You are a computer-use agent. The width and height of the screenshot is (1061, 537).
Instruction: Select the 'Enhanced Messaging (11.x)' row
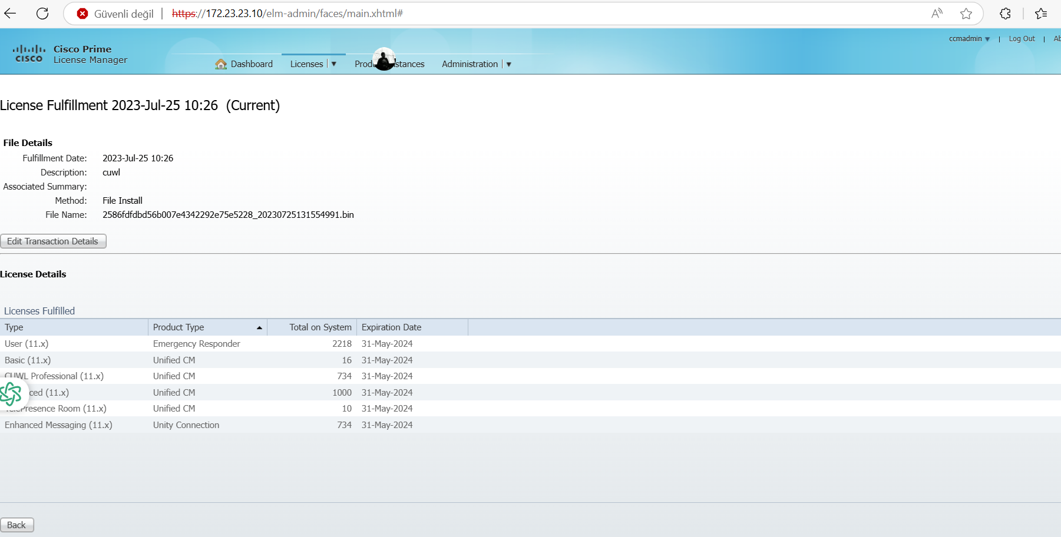(x=530, y=425)
